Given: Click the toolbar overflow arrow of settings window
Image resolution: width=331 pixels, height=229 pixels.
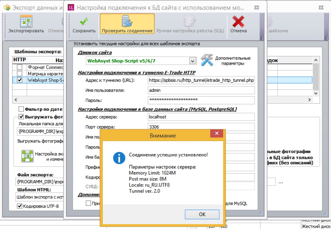Looking at the screenshot, I should pos(262,38).
